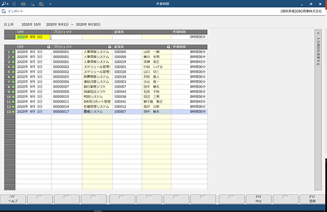Click the person settings icon in title bar
327x212 pixels.
point(32,4)
